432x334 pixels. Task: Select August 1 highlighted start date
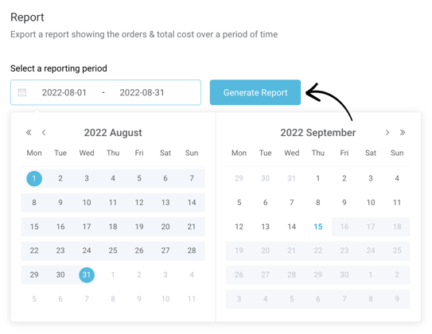[34, 178]
